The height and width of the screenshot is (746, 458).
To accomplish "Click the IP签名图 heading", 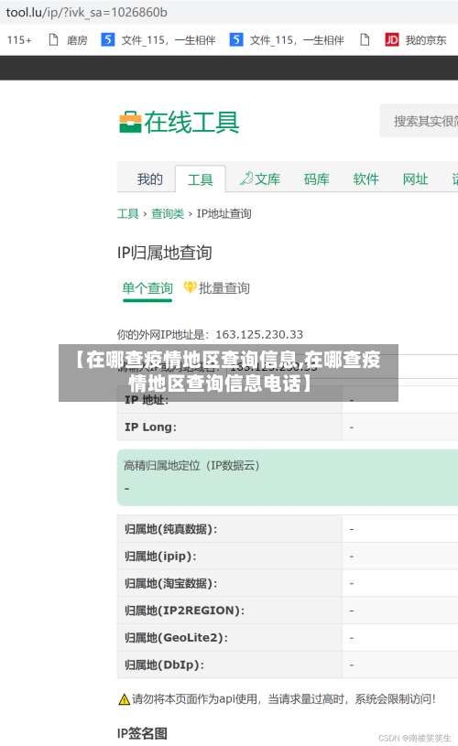I will [142, 733].
